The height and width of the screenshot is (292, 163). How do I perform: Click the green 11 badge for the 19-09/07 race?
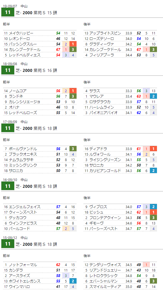(8, 13)
